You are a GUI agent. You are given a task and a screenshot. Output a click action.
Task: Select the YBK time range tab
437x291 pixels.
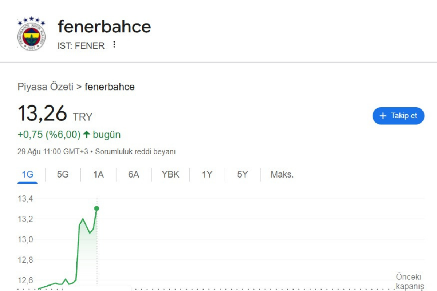pyautogui.click(x=170, y=175)
